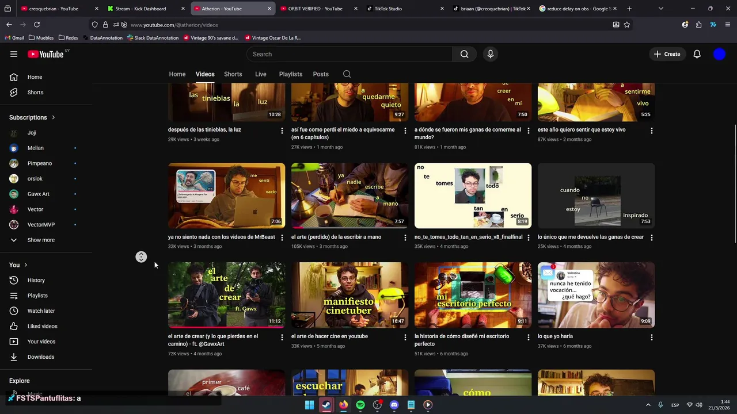Open options for 'este año quiero sentir que estoy vivo'
This screenshot has width=737, height=414.
click(x=651, y=131)
